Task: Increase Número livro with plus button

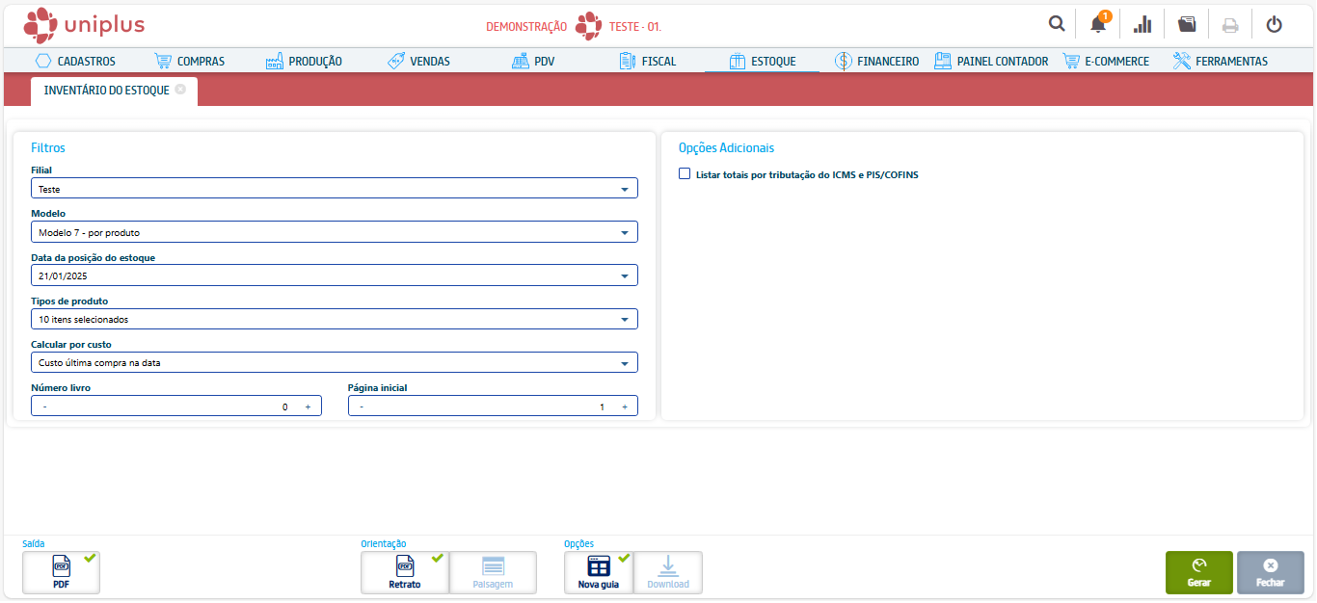Action: tap(308, 407)
